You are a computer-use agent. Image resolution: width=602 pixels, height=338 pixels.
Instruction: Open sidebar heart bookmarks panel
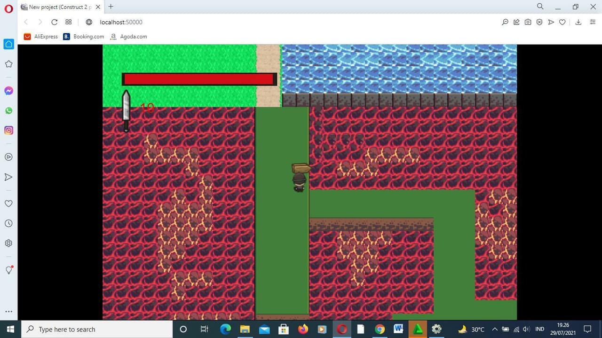pyautogui.click(x=8, y=203)
